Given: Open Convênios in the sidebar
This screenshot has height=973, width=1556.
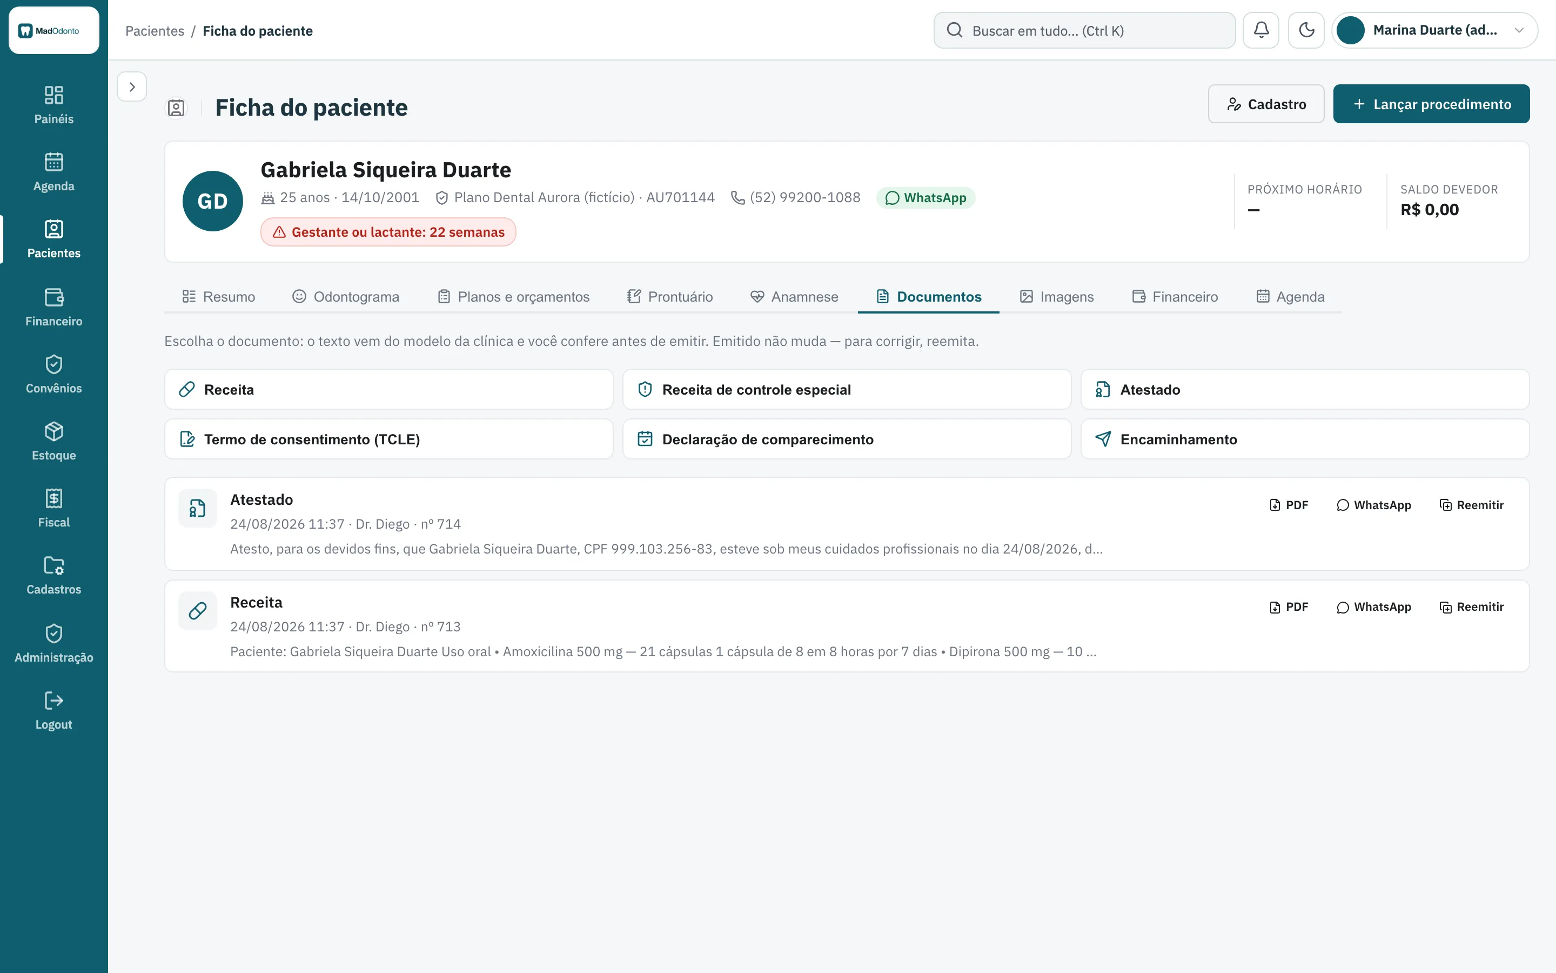Looking at the screenshot, I should tap(54, 375).
